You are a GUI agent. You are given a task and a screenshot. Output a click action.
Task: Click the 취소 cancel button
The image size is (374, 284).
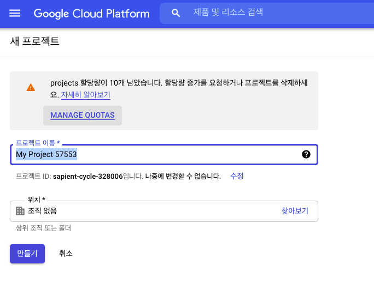coord(66,253)
